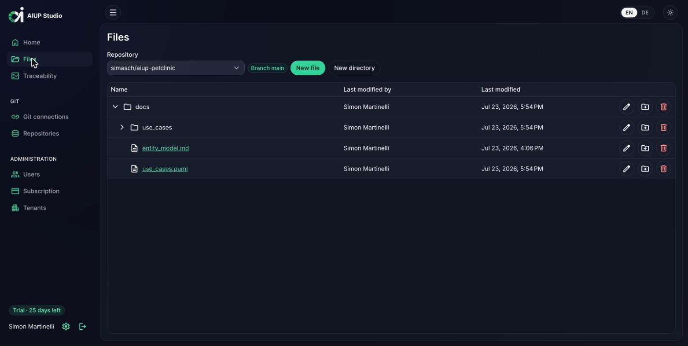Click the trash icon for entity_model.md

[x=663, y=148]
